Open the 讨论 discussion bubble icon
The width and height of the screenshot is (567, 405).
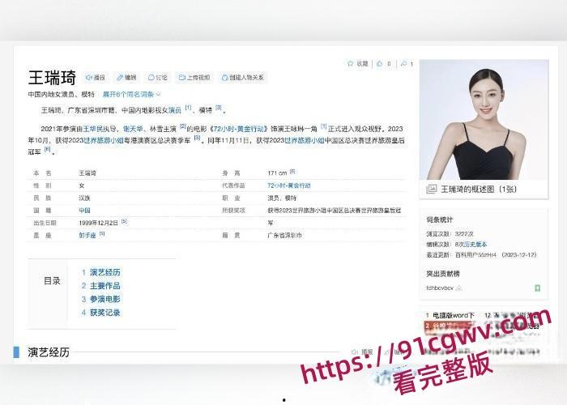[x=151, y=78]
